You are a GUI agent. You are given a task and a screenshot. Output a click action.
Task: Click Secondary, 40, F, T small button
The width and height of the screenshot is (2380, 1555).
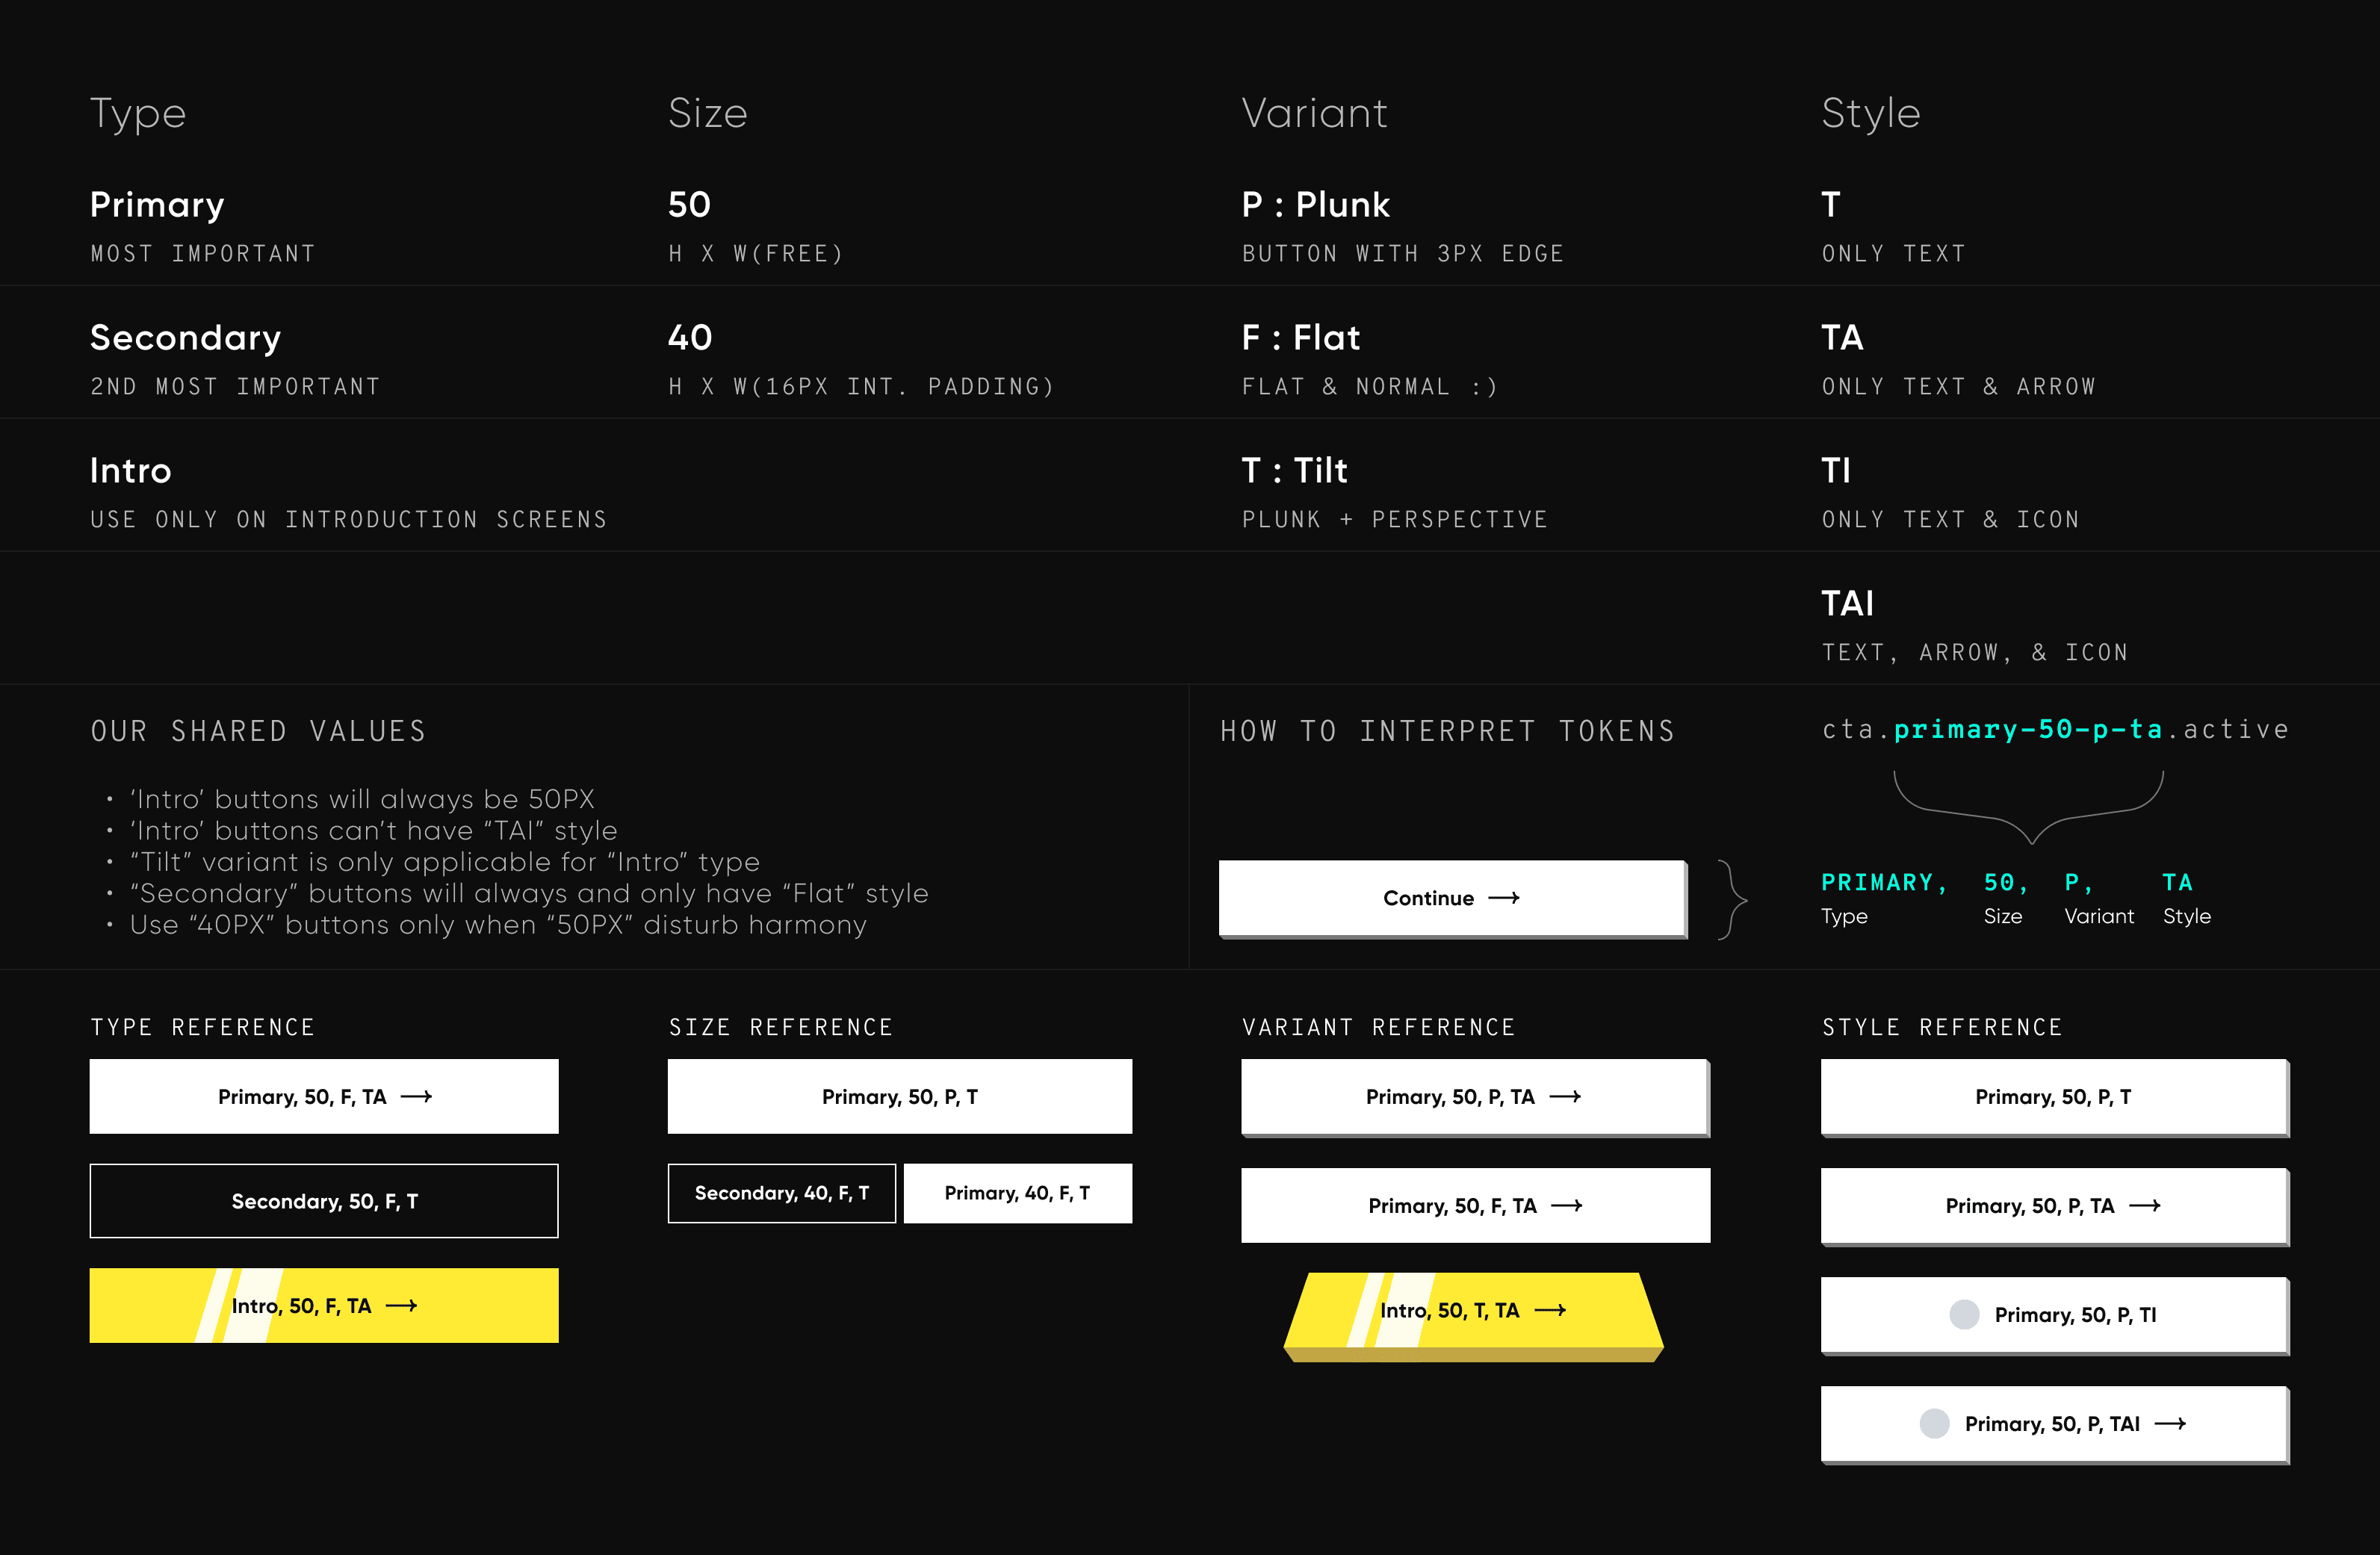[x=781, y=1193]
